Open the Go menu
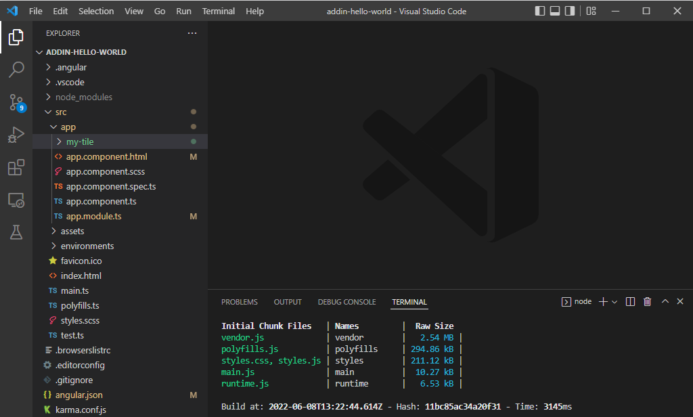Screen dimensions: 693x417 [160, 11]
